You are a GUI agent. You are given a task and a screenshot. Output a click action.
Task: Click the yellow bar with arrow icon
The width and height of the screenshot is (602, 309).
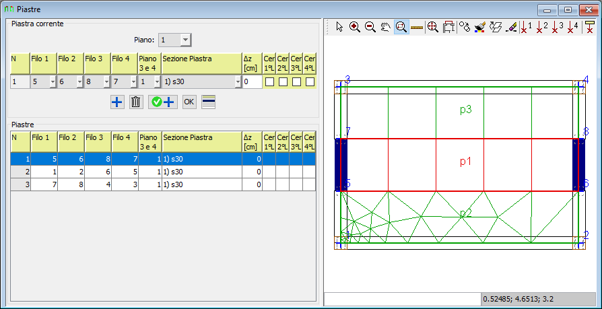(x=589, y=27)
